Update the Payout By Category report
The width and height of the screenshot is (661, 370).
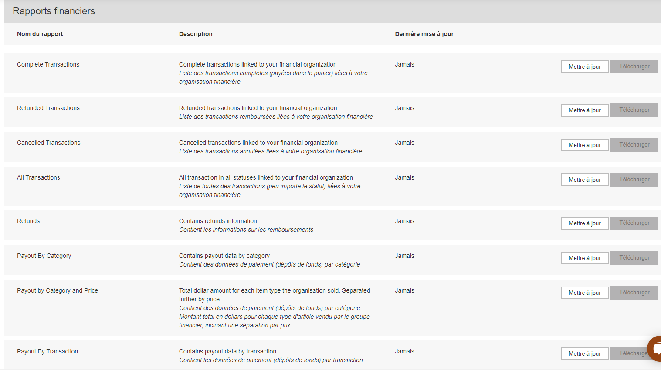[x=584, y=258]
